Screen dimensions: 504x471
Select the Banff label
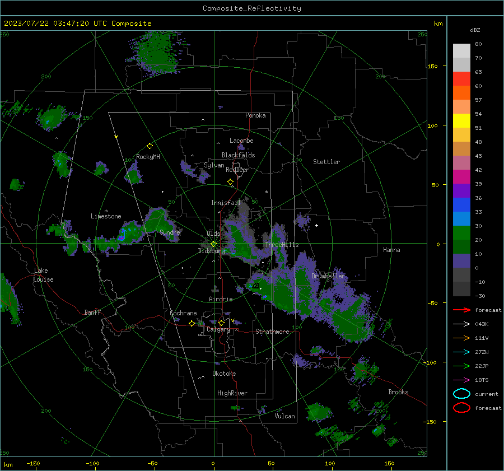click(92, 313)
